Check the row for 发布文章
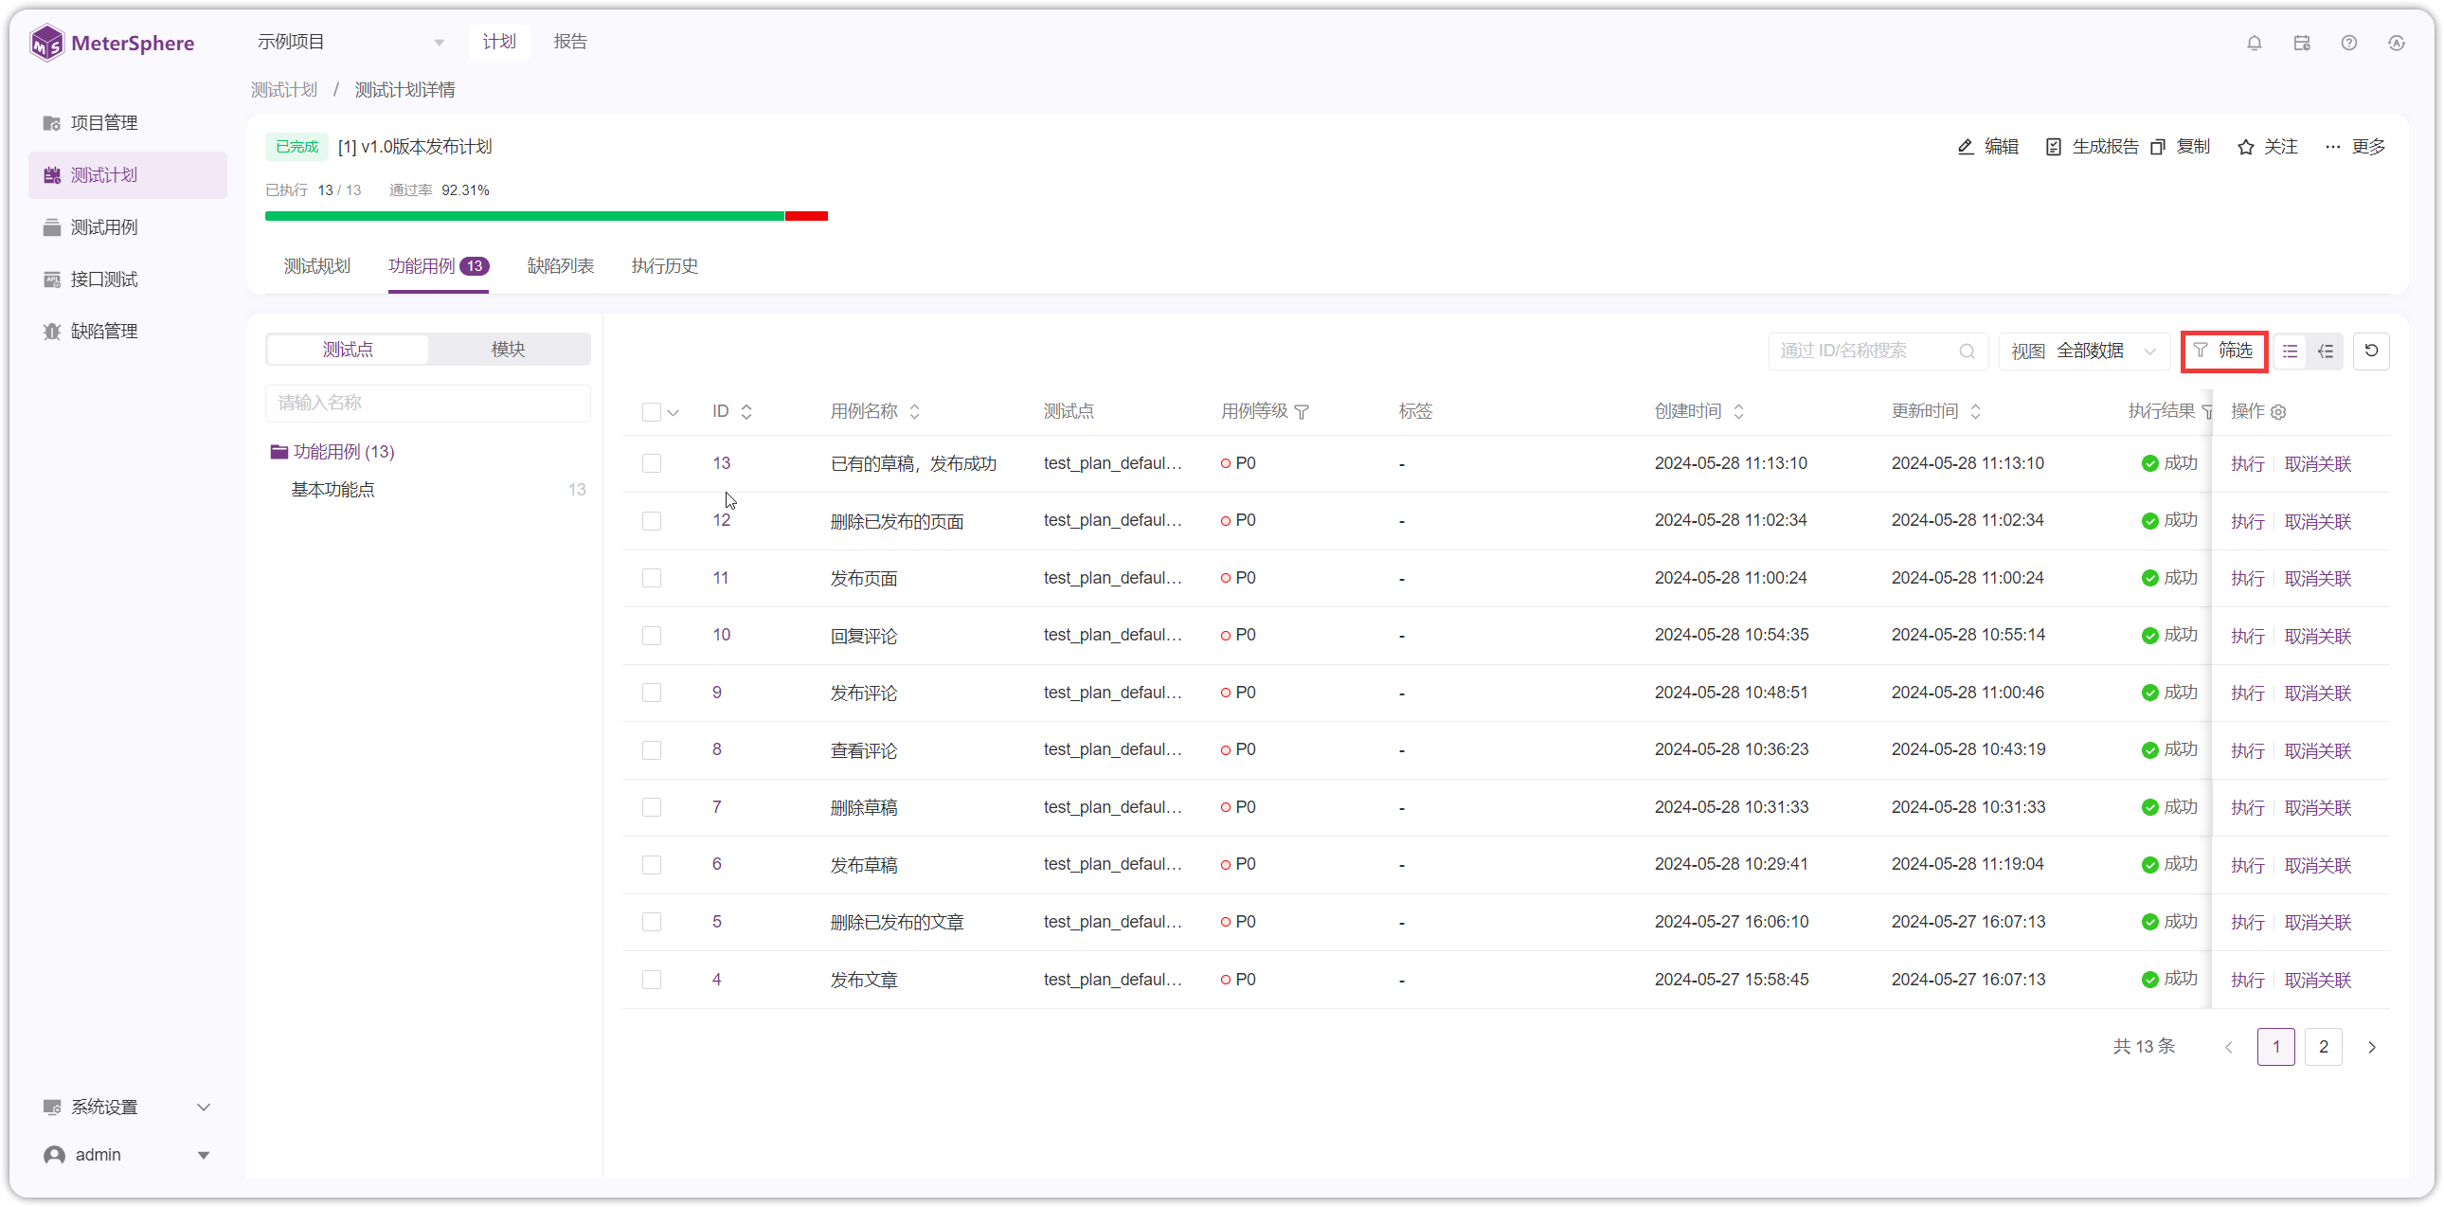Image resolution: width=2444 pixels, height=1207 pixels. pos(651,980)
